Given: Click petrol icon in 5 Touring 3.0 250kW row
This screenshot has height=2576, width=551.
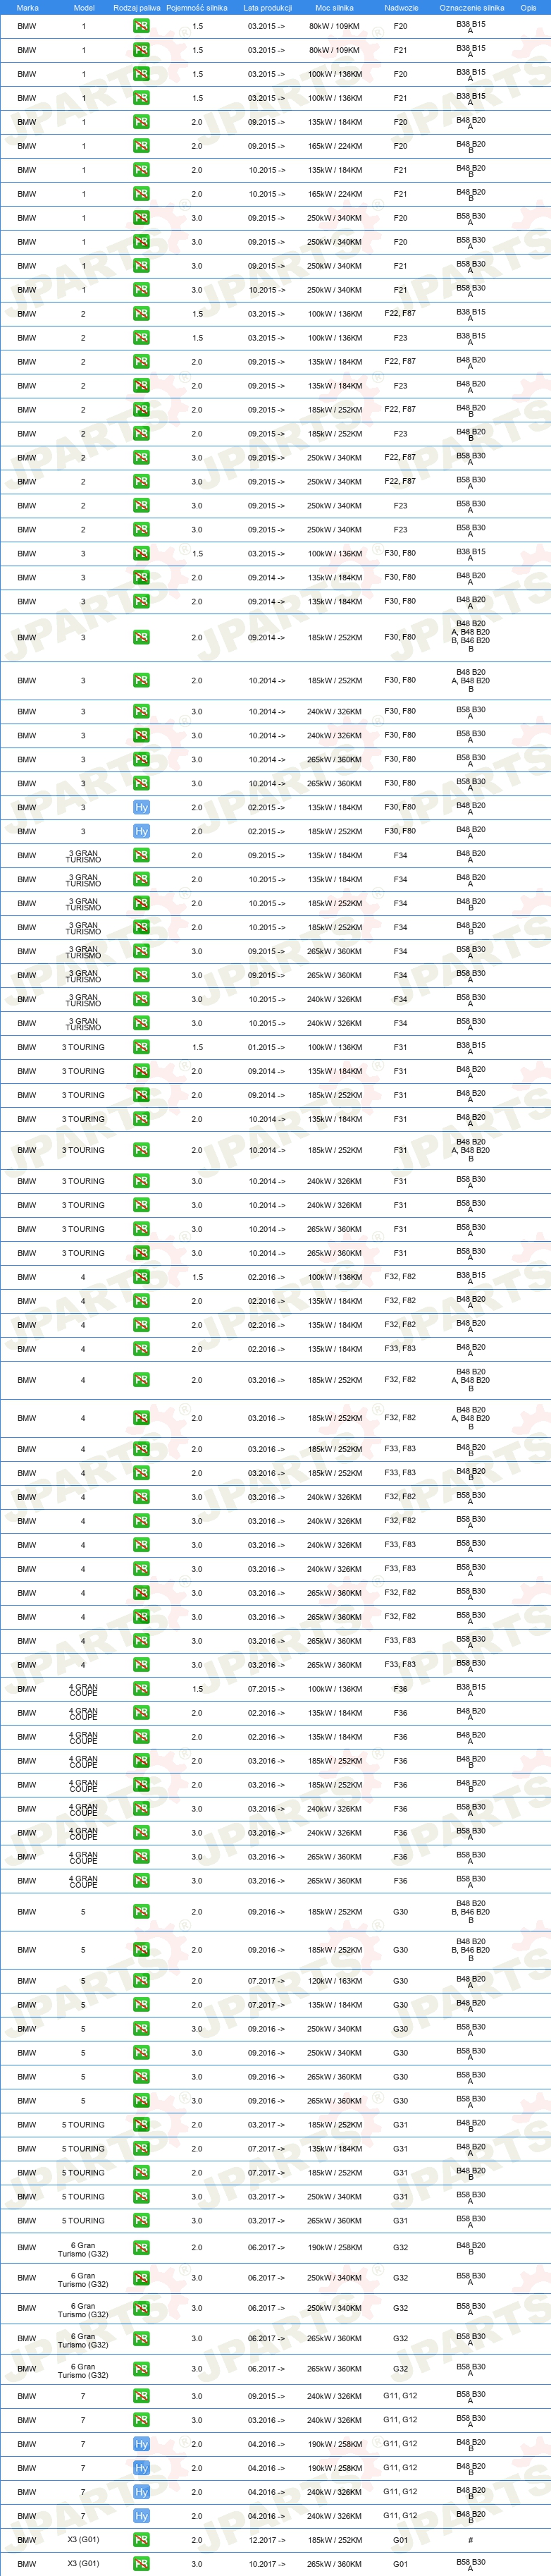Looking at the screenshot, I should pos(141,2197).
